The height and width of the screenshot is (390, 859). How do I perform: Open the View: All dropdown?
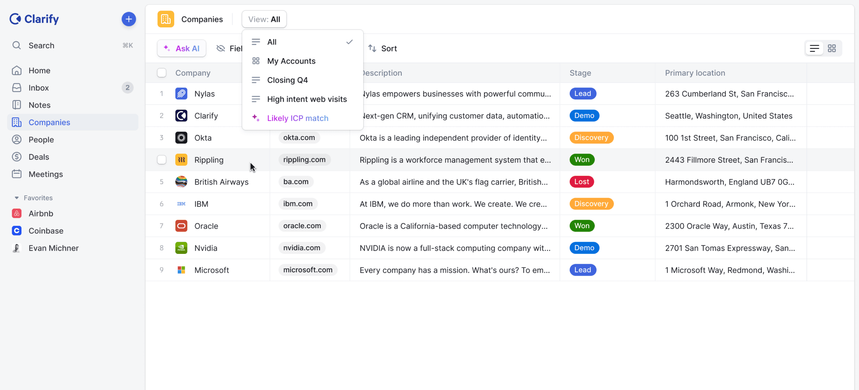264,19
